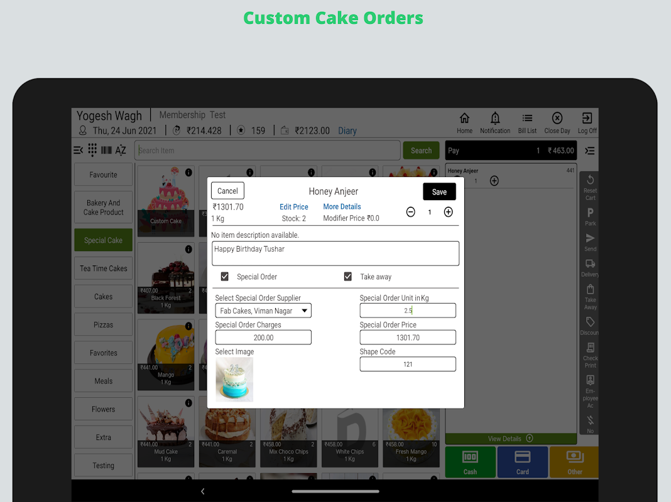This screenshot has height=502, width=671.
Task: Edit the Special Order Price field
Action: click(408, 338)
